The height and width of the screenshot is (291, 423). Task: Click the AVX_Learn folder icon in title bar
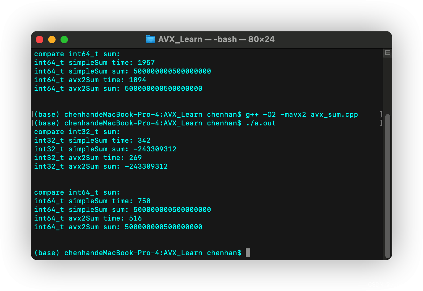tap(150, 39)
